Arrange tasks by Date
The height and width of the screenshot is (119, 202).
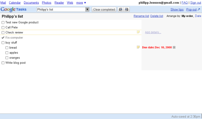pyautogui.click(x=198, y=16)
